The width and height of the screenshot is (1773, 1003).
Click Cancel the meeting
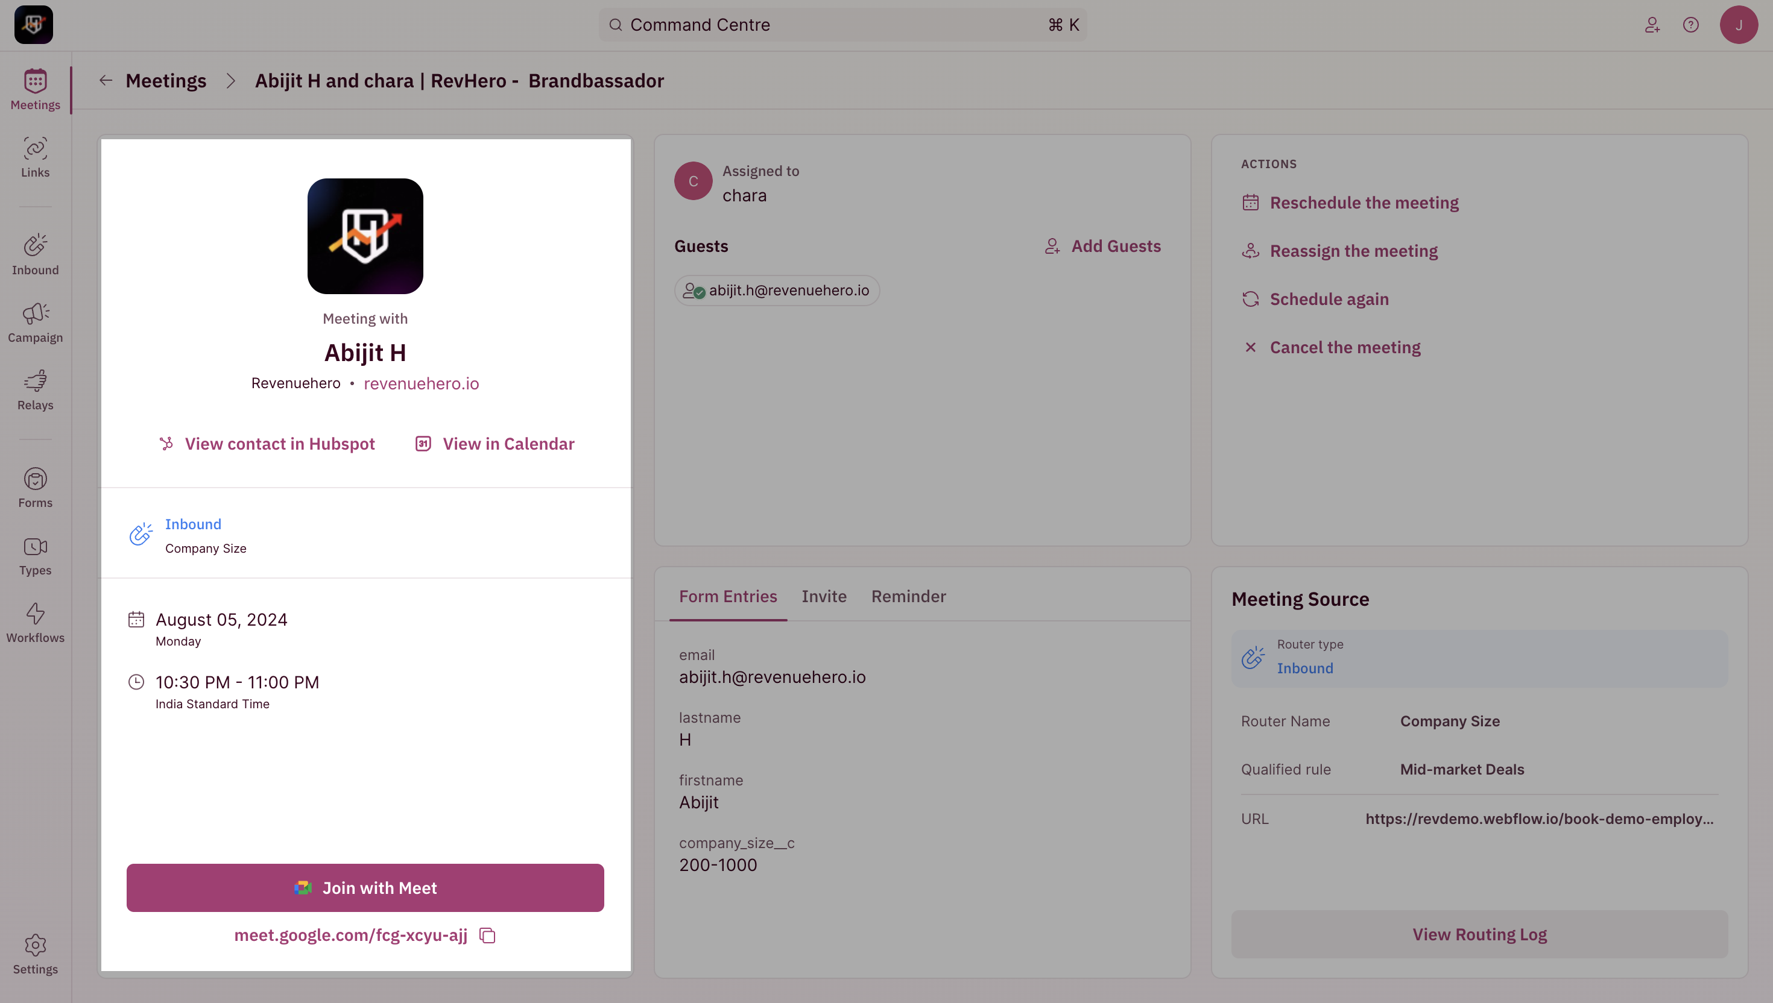(1345, 347)
